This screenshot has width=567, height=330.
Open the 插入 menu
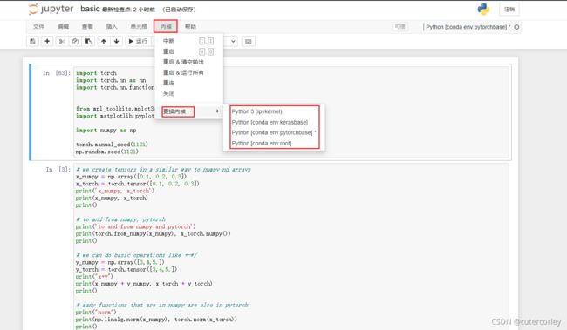(112, 26)
